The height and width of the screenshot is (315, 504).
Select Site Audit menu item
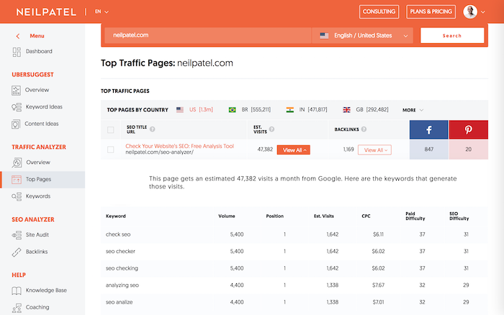coord(37,235)
